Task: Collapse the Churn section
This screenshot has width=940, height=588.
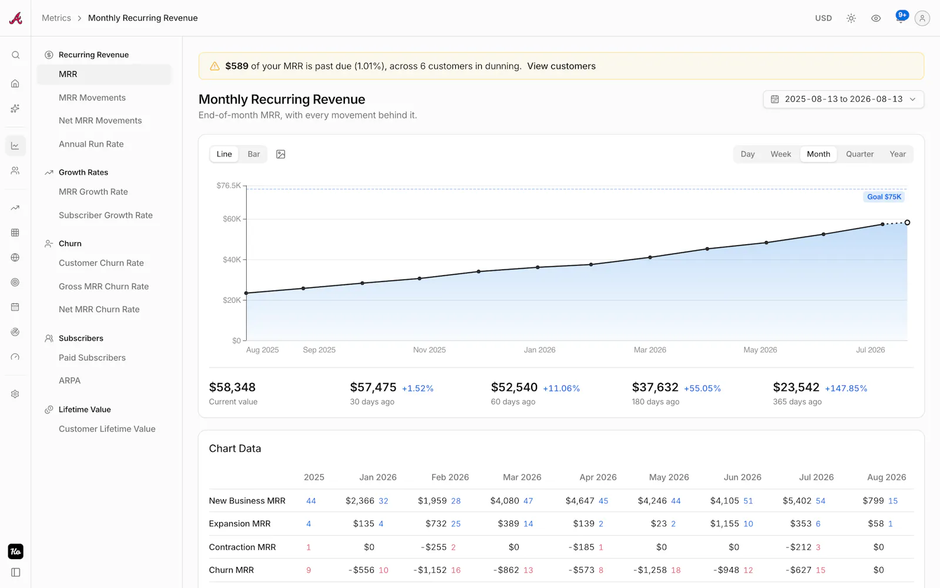Action: (70, 243)
